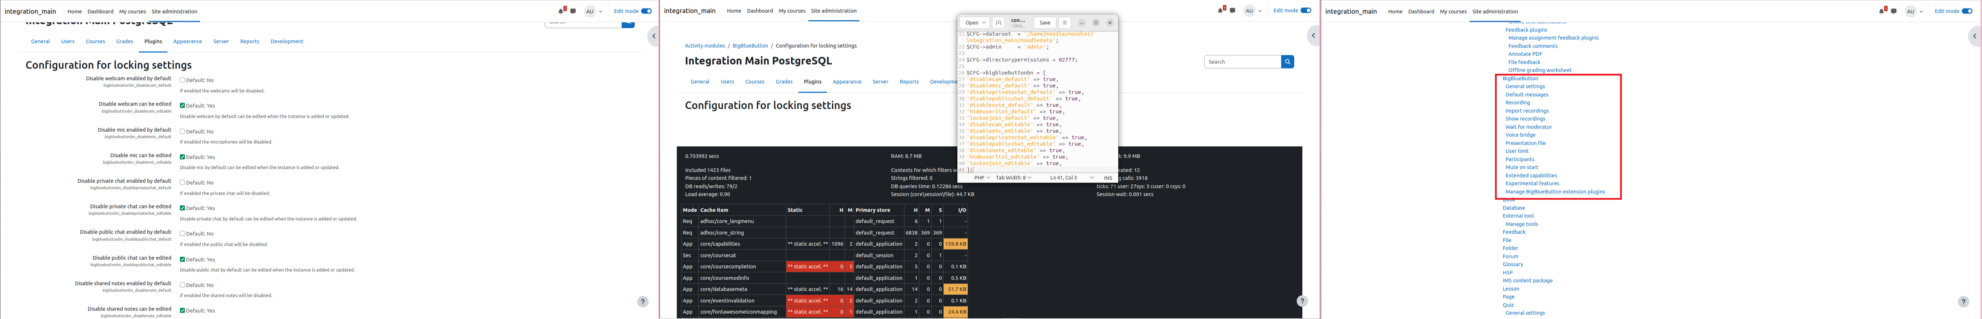Open the hamburger menu in the text editor
The image size is (1982, 319).
(x=1064, y=23)
